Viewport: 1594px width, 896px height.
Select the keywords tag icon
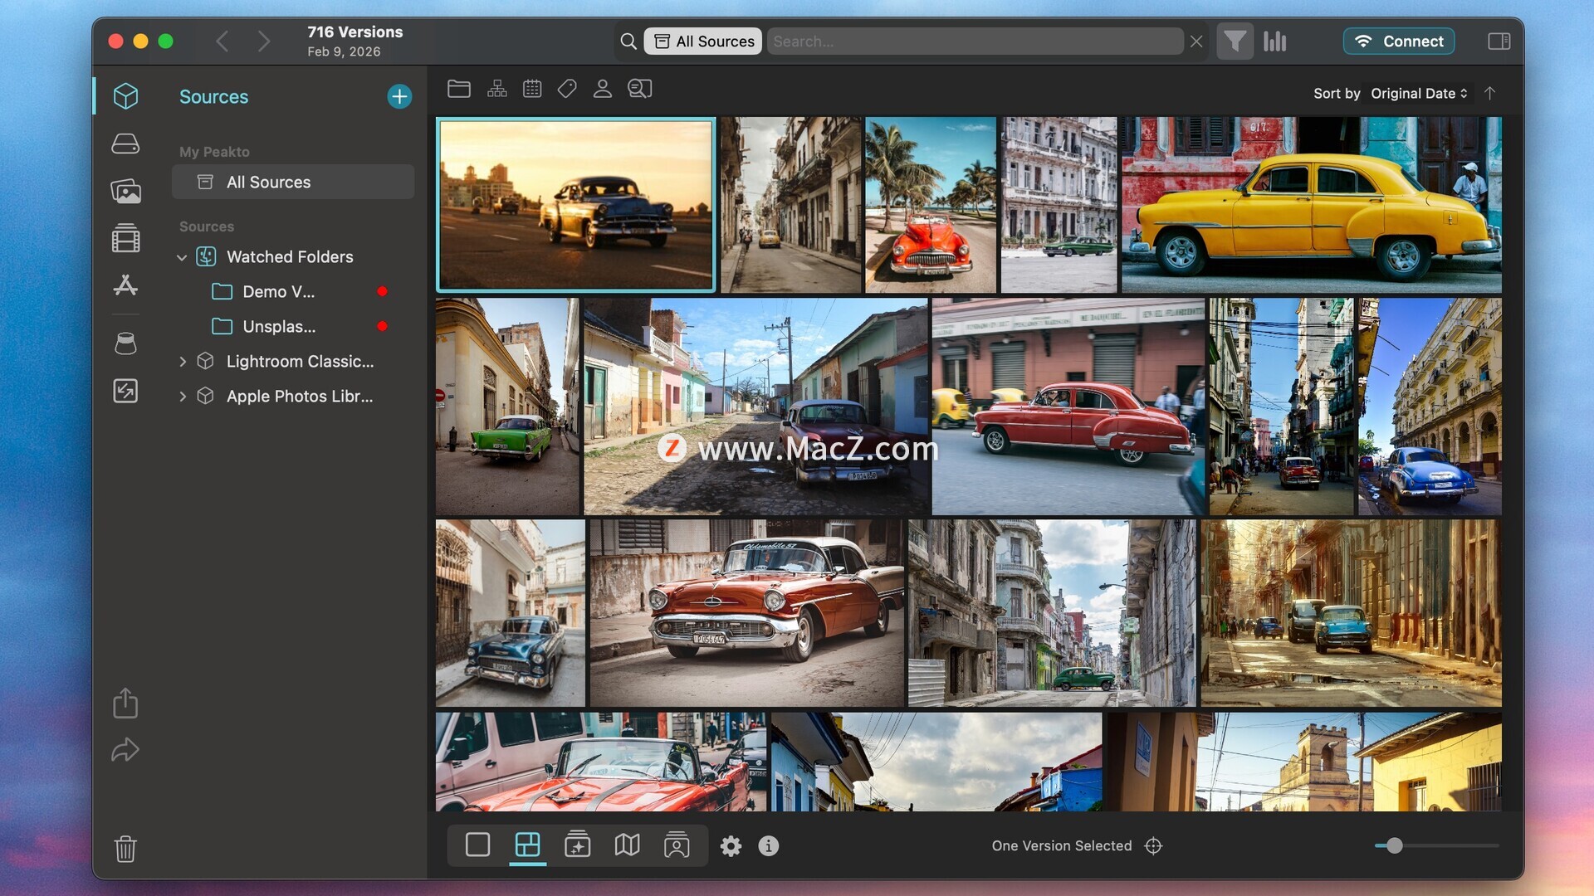[x=567, y=89]
